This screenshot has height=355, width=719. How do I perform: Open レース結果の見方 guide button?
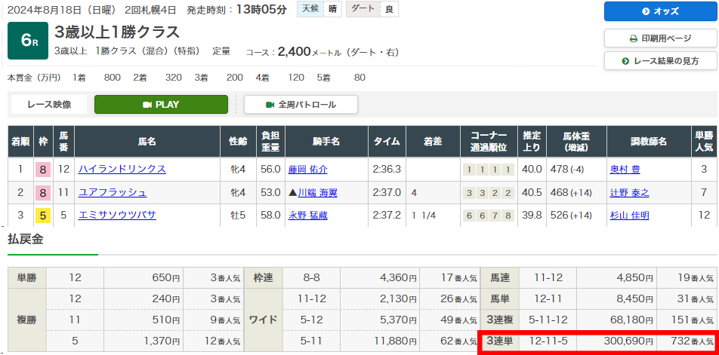(x=660, y=61)
